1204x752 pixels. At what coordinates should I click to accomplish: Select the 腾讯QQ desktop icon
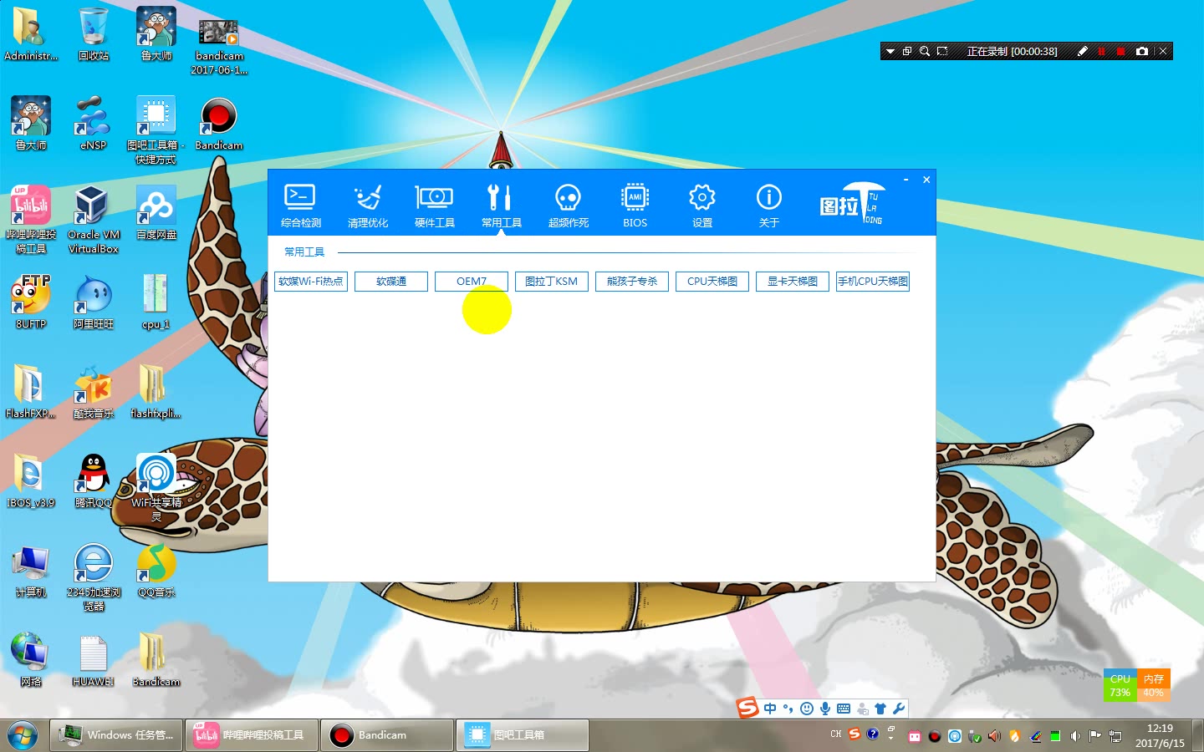tap(94, 480)
